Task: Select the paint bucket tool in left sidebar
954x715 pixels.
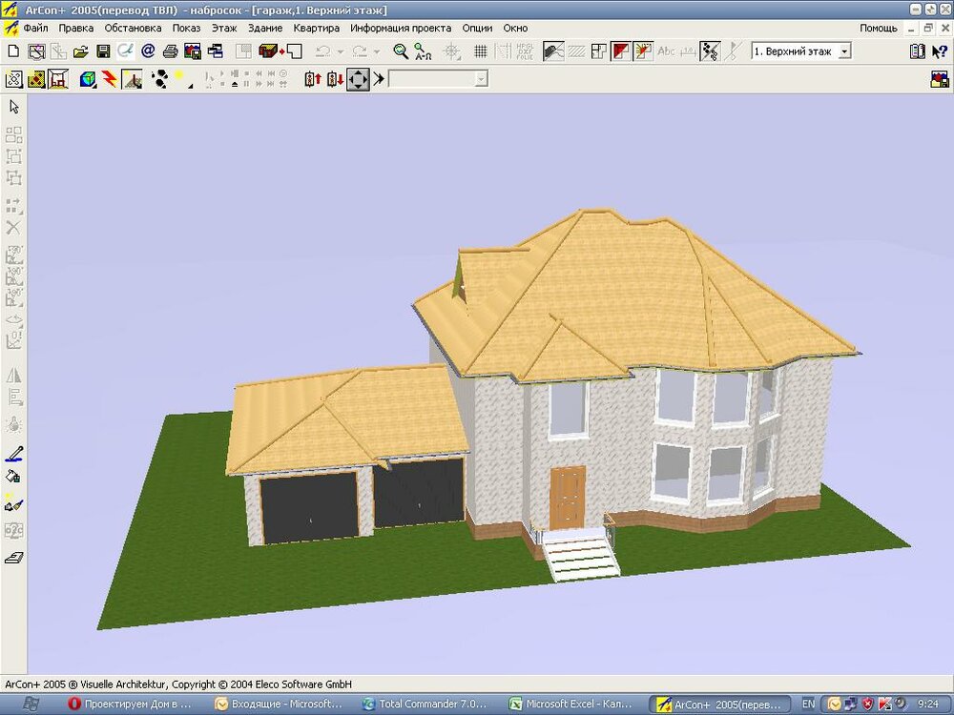Action: pos(13,477)
